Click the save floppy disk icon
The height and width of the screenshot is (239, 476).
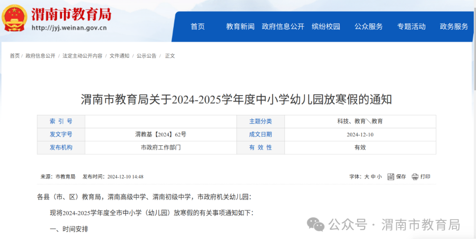pyautogui.click(x=390, y=177)
